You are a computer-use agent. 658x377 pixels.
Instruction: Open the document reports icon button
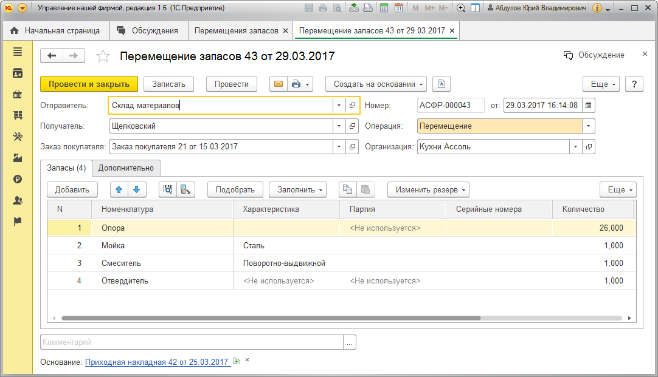[x=442, y=84]
